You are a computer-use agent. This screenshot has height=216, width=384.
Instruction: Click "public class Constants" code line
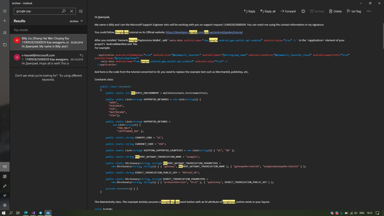coord(115,86)
